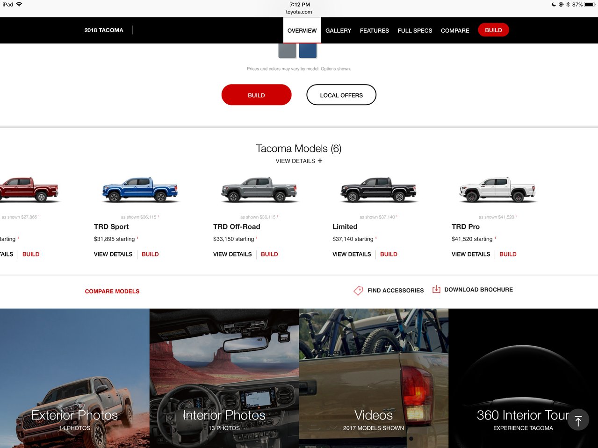The image size is (598, 448).
Task: Build the Limited model
Action: pos(389,254)
